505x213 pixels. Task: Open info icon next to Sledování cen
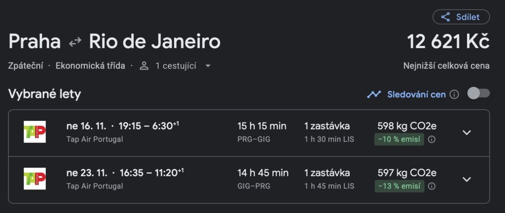click(454, 94)
